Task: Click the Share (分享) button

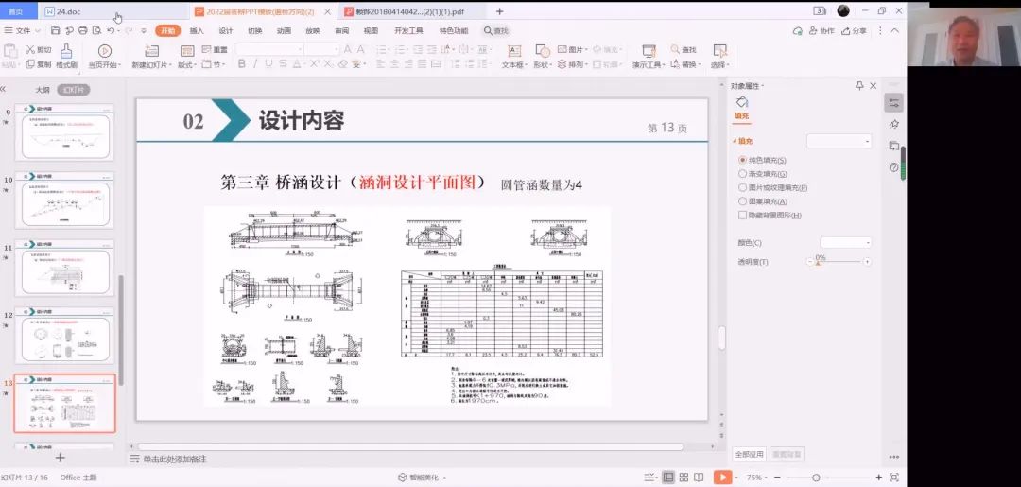Action: (854, 30)
